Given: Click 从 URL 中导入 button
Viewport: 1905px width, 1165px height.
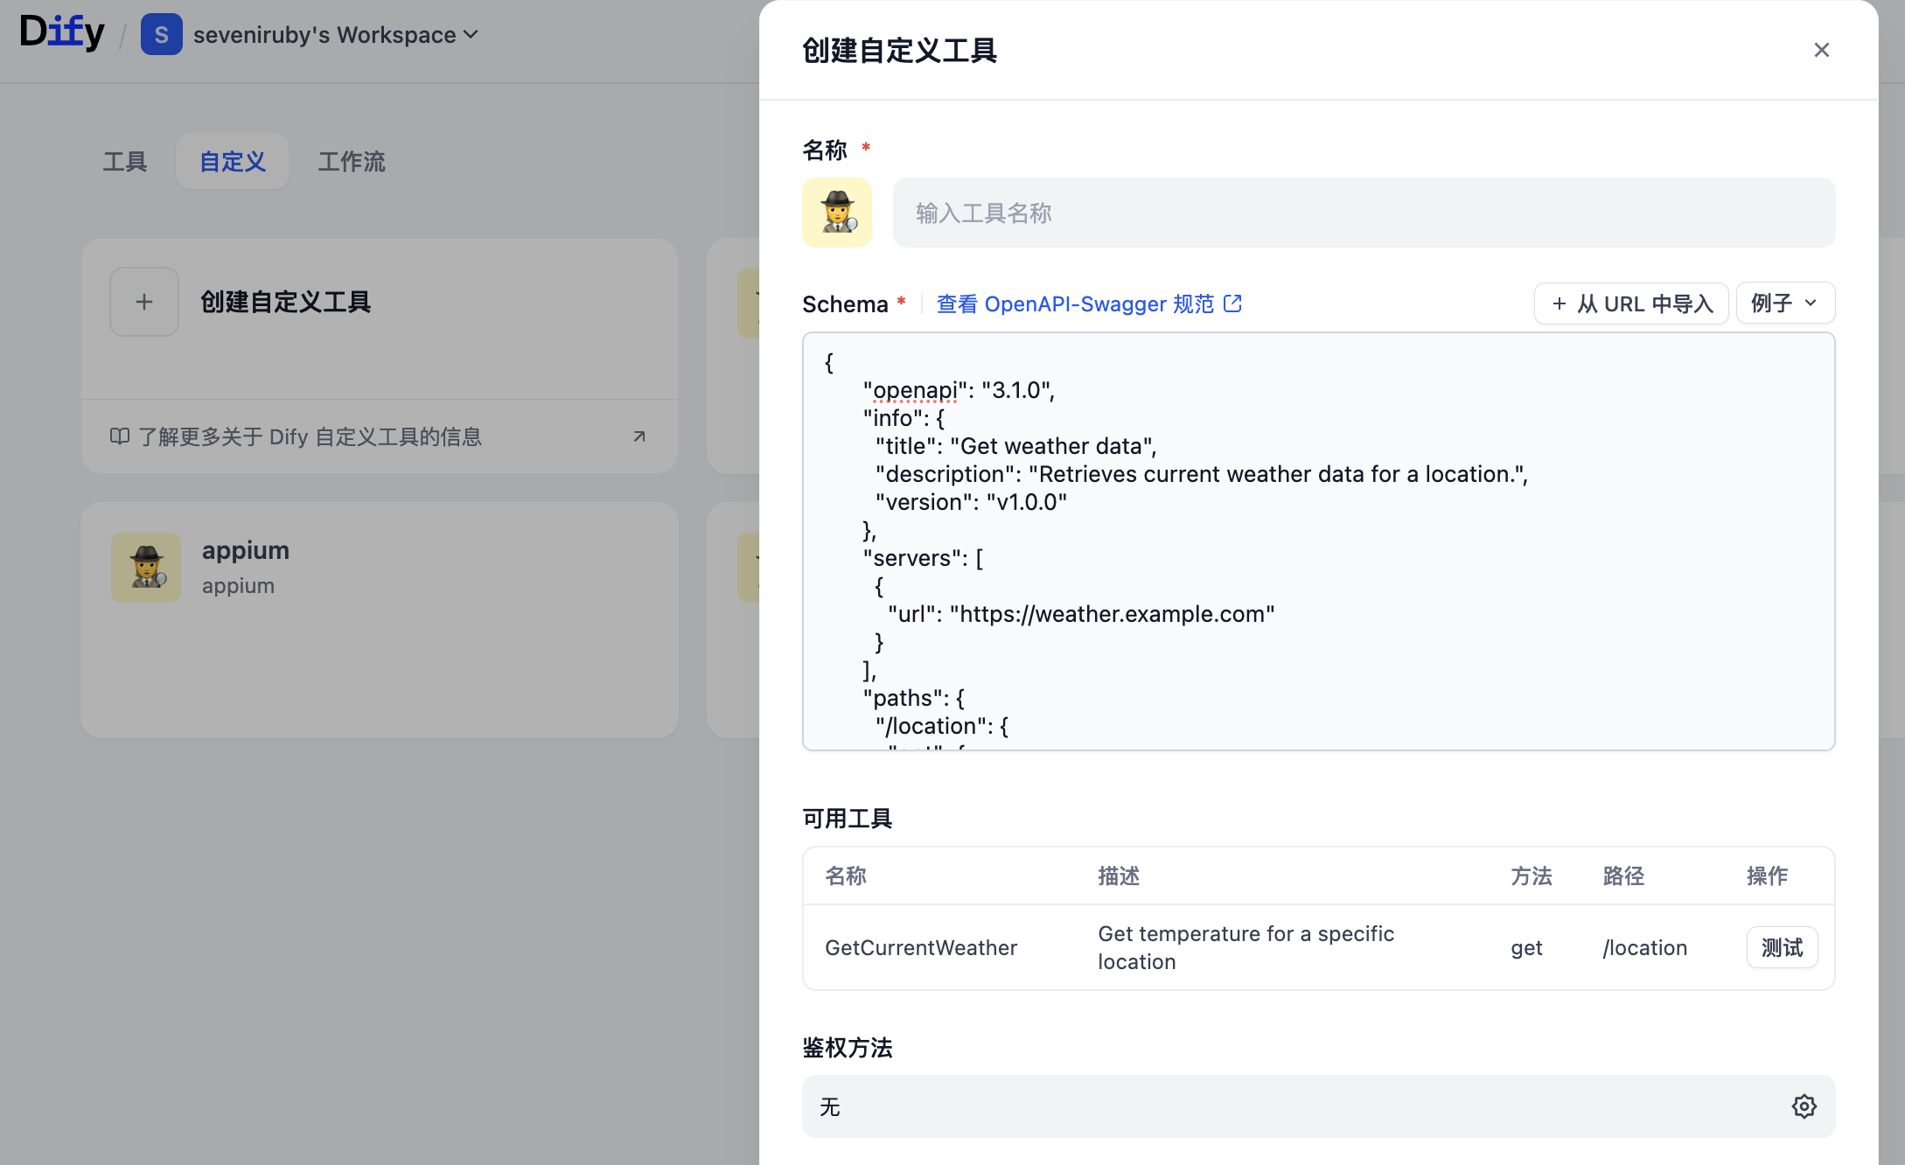Looking at the screenshot, I should click(x=1631, y=303).
